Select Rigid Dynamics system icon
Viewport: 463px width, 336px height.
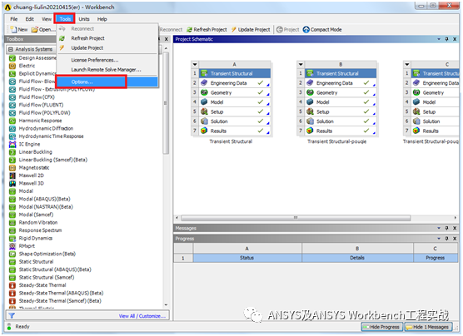point(12,238)
